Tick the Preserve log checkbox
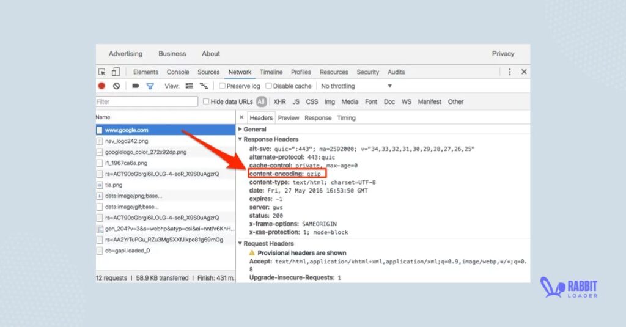626x327 pixels. [223, 86]
